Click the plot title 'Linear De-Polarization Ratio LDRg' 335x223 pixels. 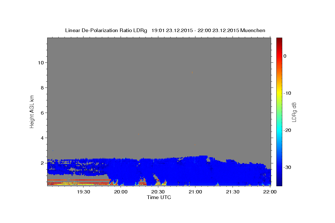click(x=106, y=30)
